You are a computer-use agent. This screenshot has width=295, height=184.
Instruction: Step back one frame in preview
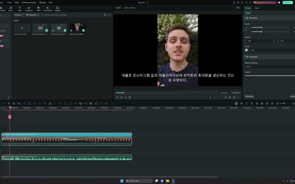[x=117, y=97]
